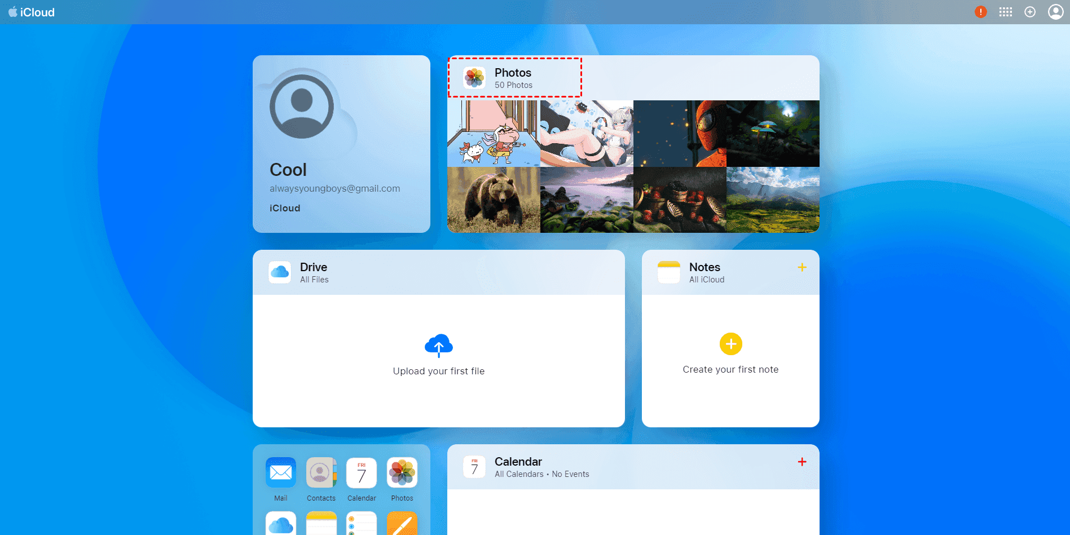Viewport: 1070px width, 535px height.
Task: Open the Mail app icon
Action: click(x=281, y=472)
